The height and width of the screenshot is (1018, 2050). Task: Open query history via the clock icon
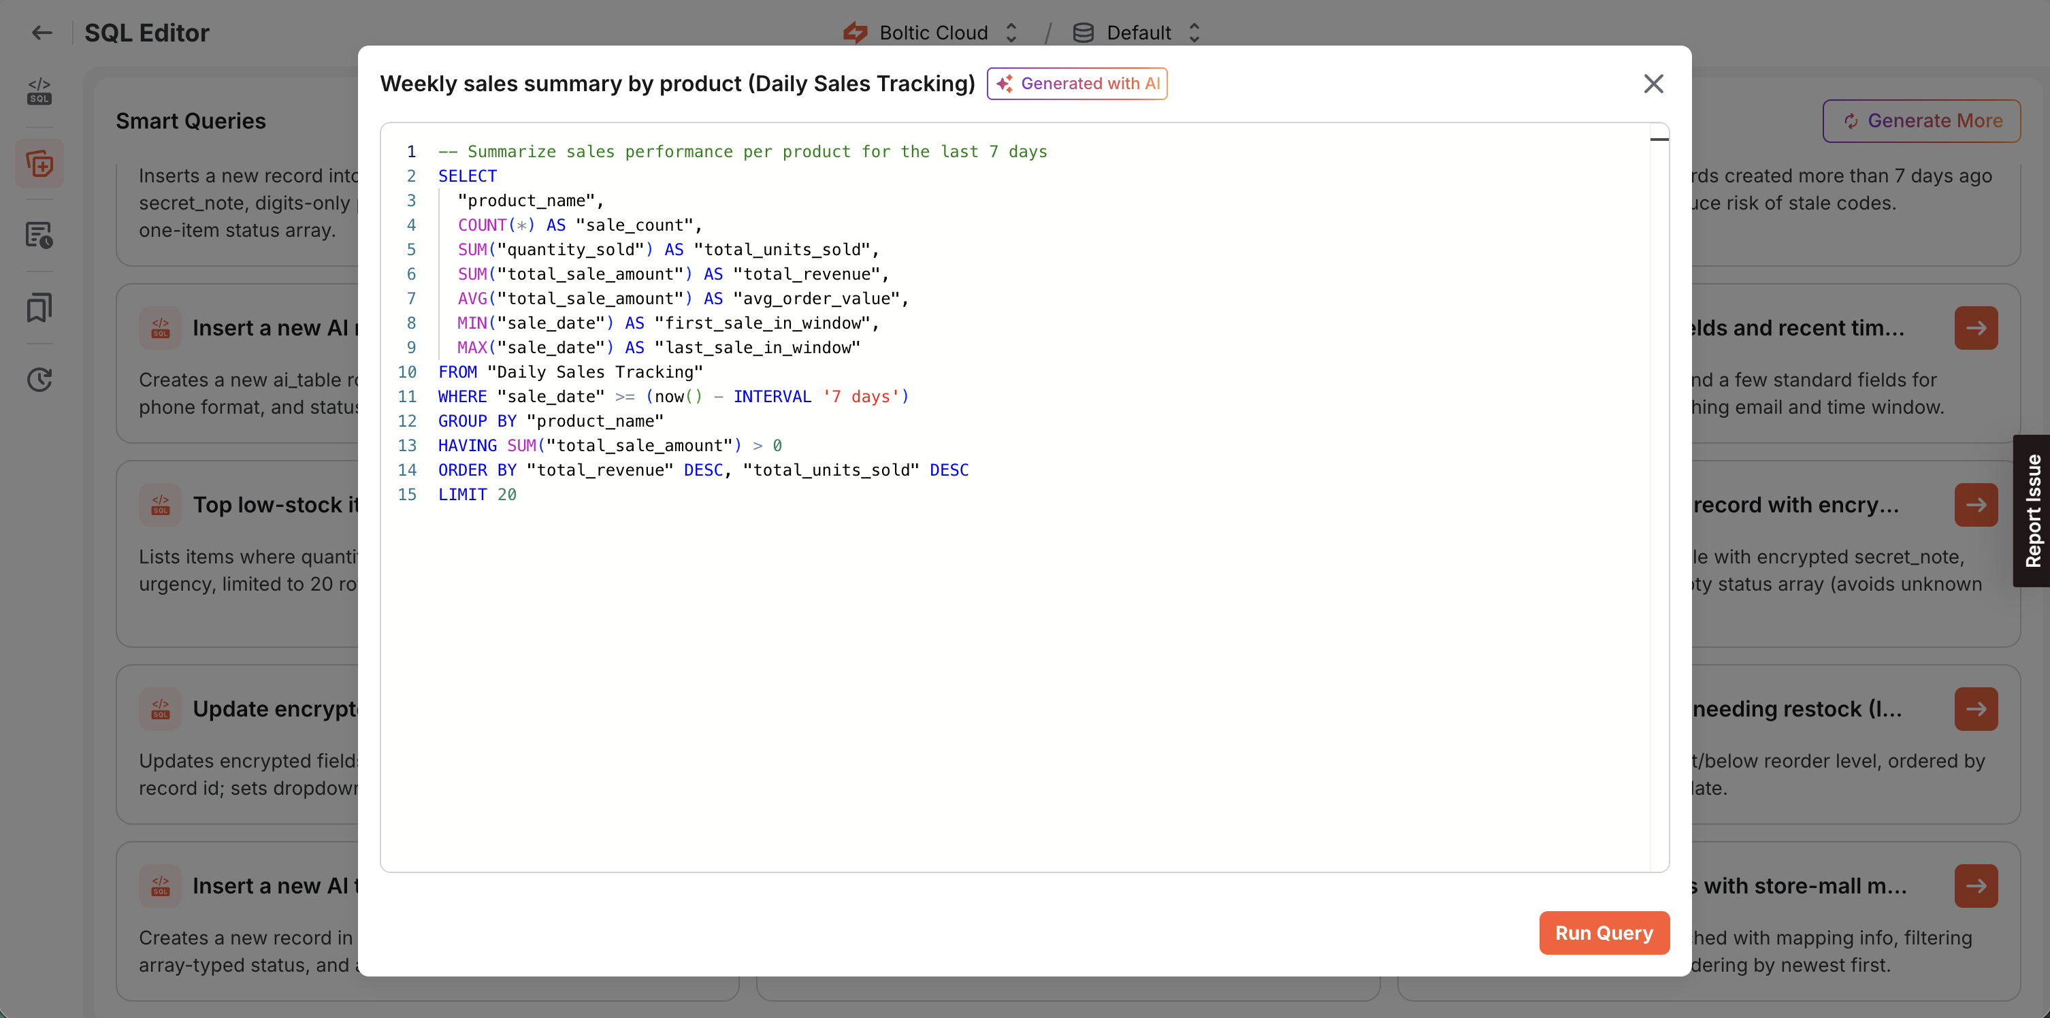39,380
